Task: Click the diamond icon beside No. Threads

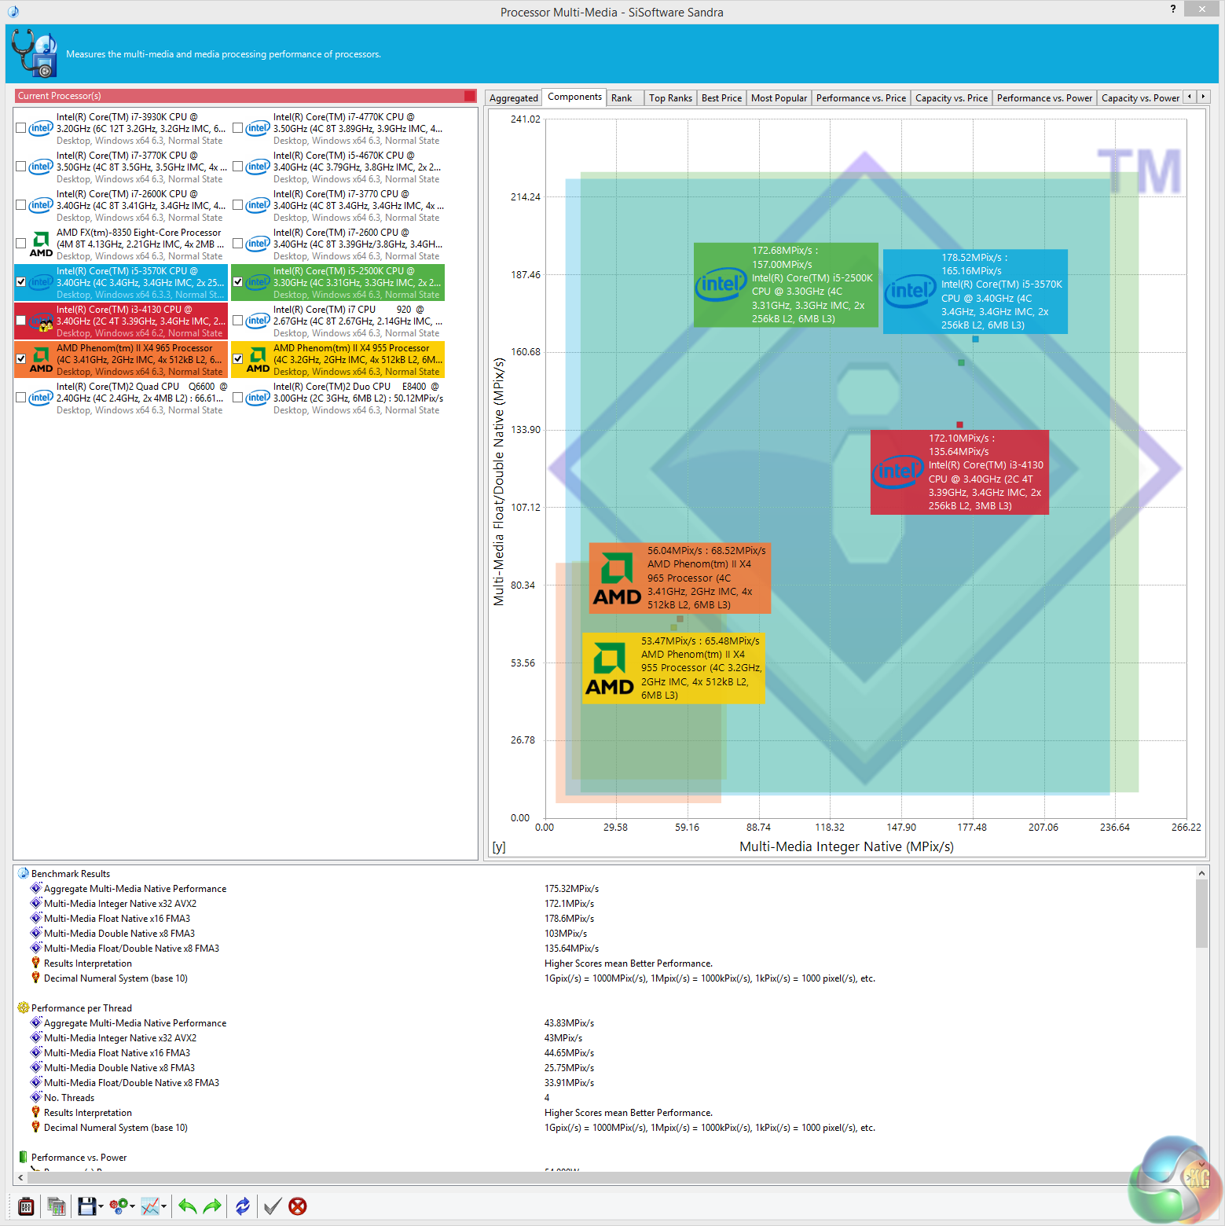Action: 35,1097
